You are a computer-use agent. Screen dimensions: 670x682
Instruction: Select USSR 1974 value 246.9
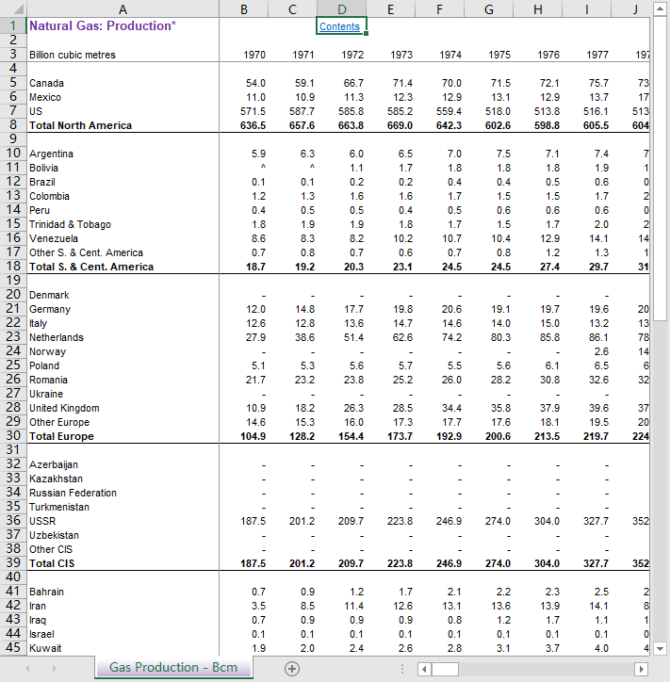coord(449,522)
